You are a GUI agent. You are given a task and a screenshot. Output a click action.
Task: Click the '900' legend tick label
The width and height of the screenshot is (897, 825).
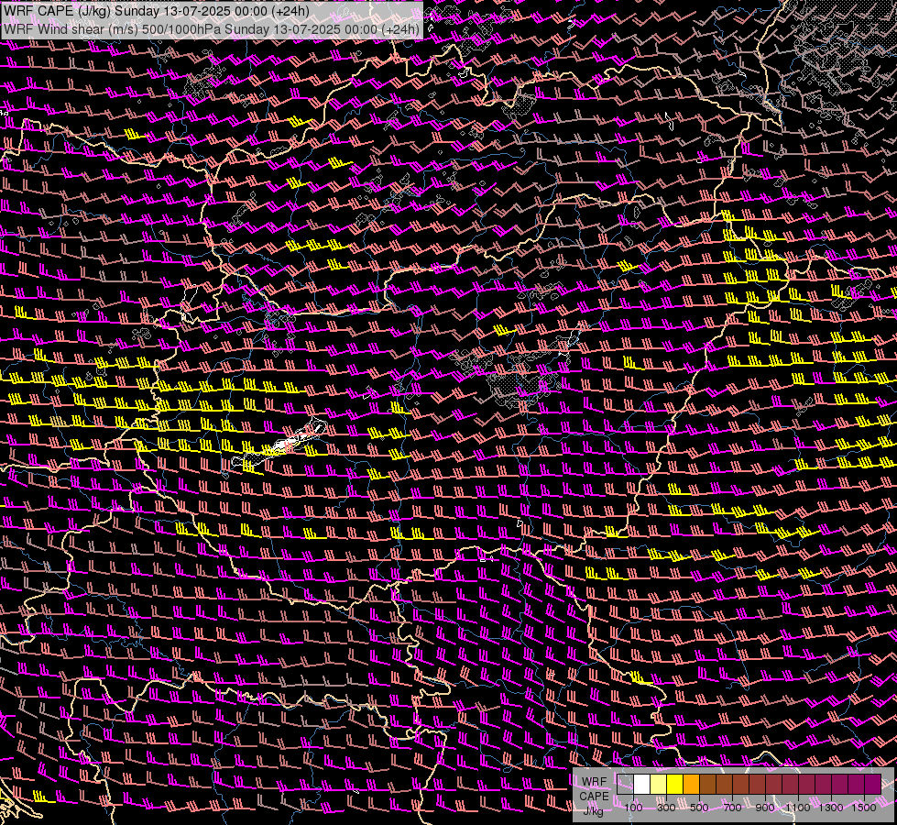coord(765,808)
